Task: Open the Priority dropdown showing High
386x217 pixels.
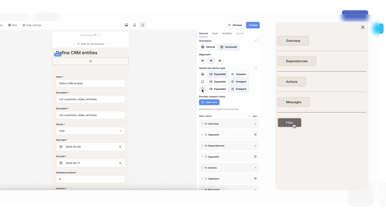Action: click(x=90, y=131)
